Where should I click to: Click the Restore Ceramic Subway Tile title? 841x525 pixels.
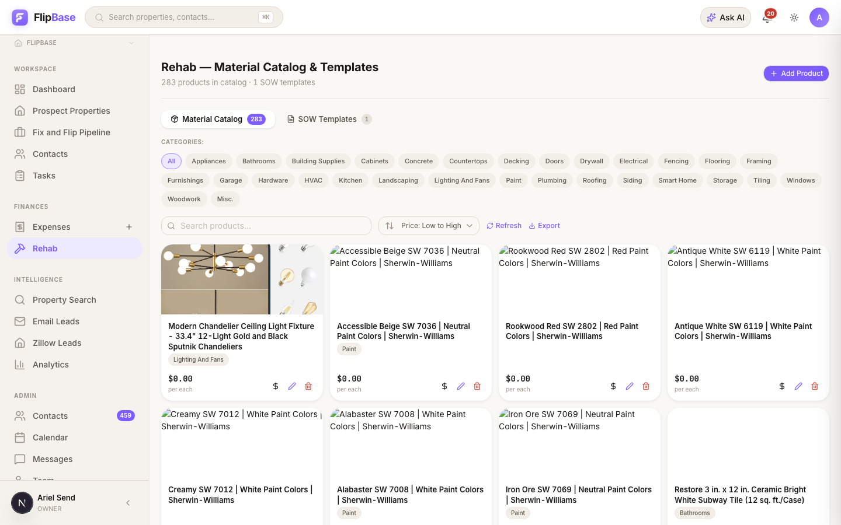pyautogui.click(x=740, y=495)
